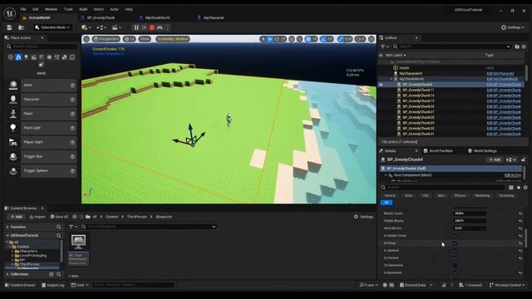Viewport: 532px width, 299px height.
Task: Click the help icon next to Point Light
Action: 72,128
